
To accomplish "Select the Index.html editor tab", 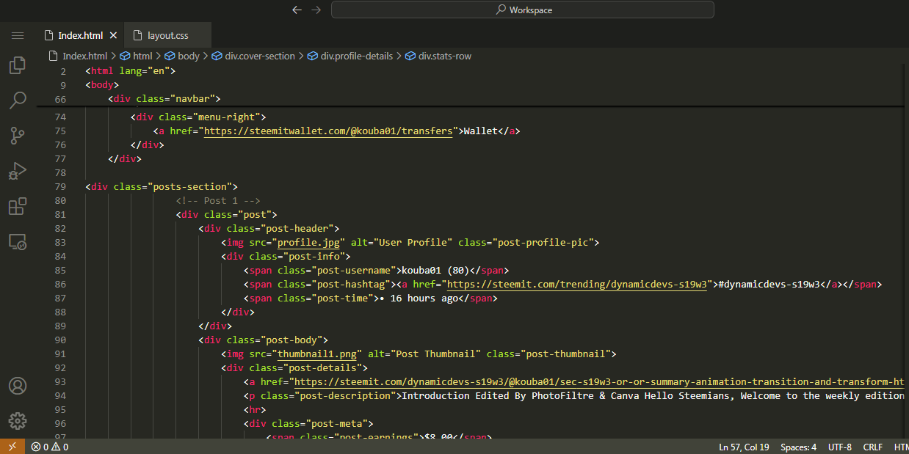I will tap(80, 35).
